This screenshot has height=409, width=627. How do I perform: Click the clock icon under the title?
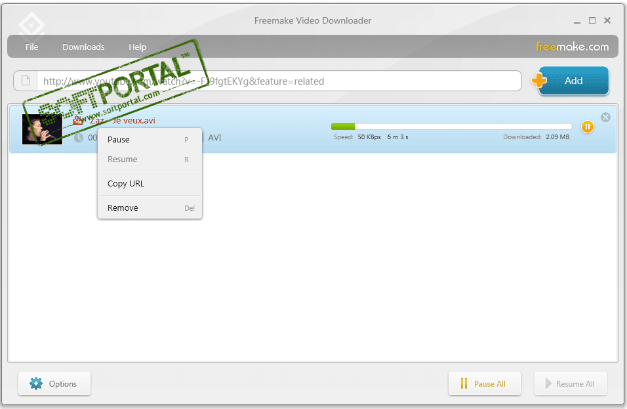click(79, 138)
